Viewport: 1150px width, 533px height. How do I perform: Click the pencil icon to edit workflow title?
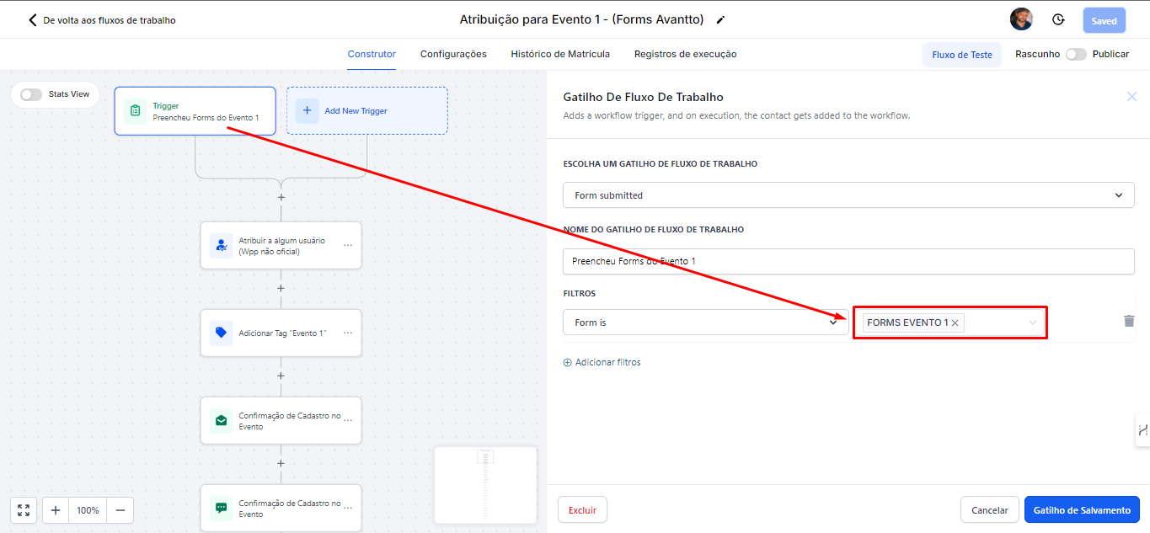coord(720,20)
